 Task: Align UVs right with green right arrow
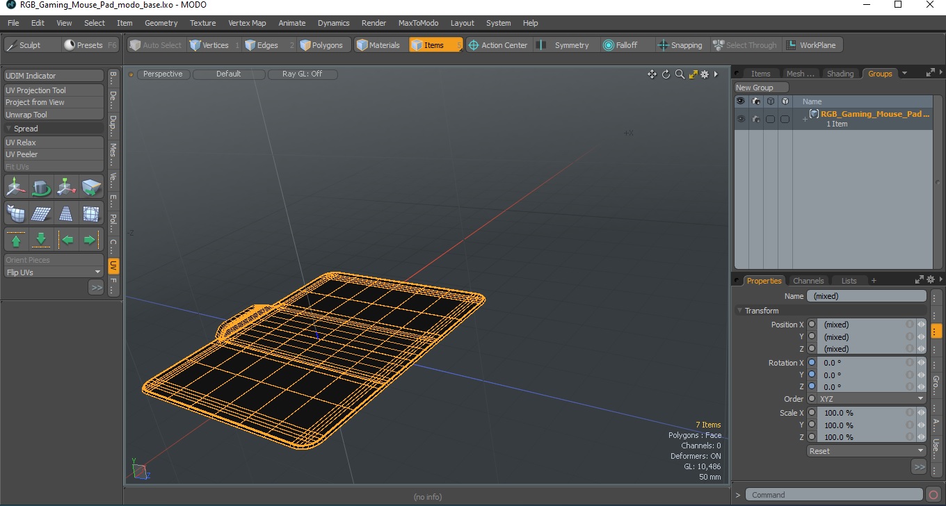click(x=91, y=240)
